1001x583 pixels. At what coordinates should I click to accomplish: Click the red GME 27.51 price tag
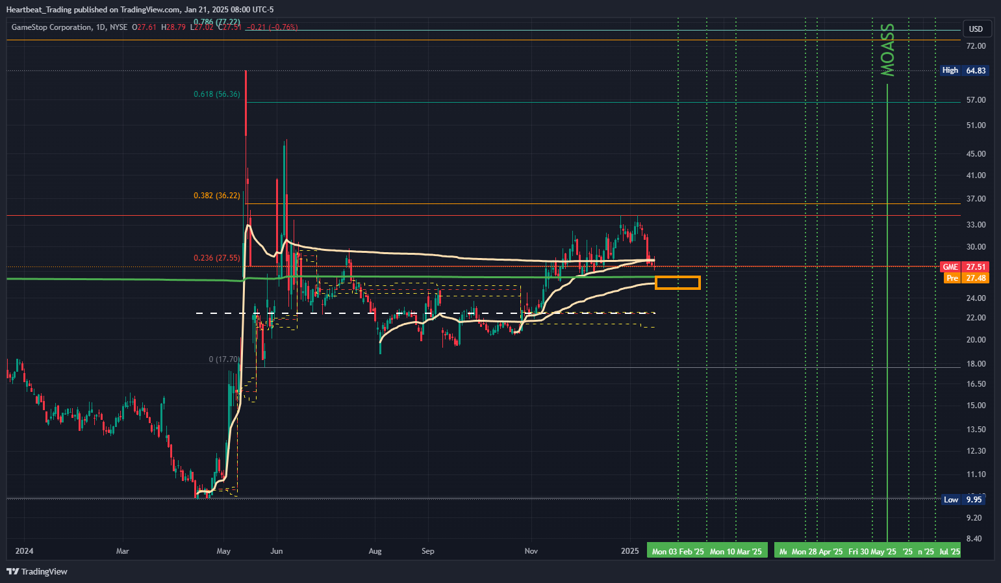click(965, 267)
